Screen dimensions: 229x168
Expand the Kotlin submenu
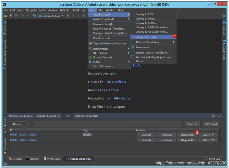point(109,62)
